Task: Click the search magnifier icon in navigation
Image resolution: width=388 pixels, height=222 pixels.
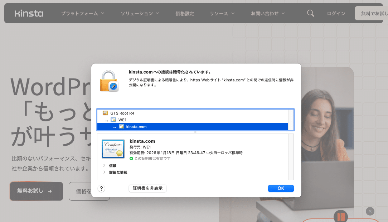Action: (310, 13)
